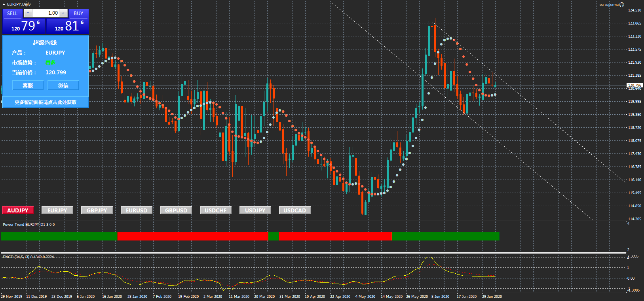
Task: Collapse the one-click trading panel triangle
Action: tap(4, 4)
